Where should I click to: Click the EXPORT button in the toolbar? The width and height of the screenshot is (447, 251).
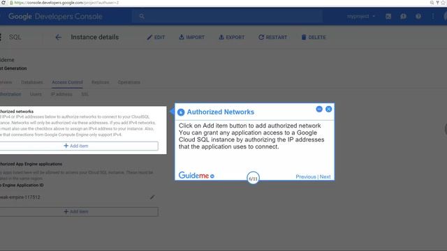point(231,37)
